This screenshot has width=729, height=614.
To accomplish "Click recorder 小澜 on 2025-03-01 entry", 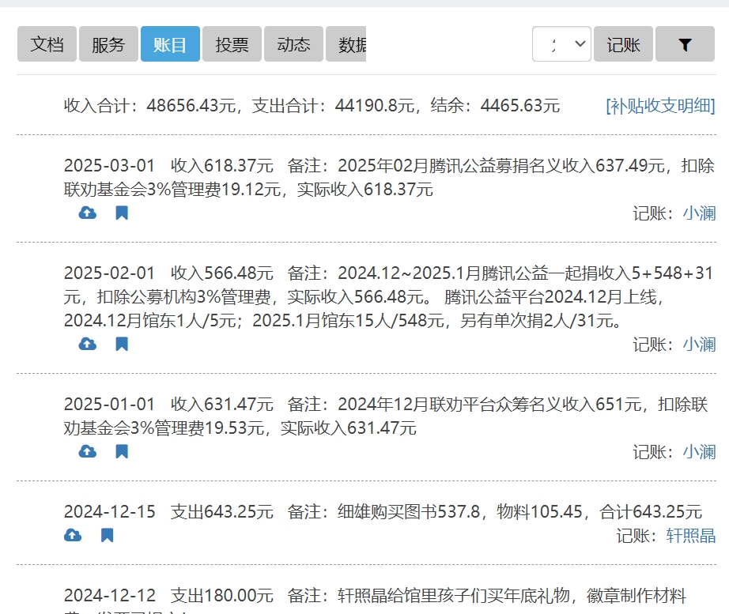I will [x=699, y=213].
